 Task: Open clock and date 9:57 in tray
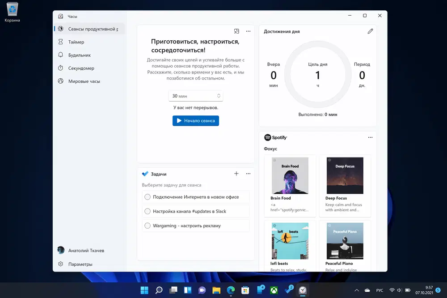[424, 290]
